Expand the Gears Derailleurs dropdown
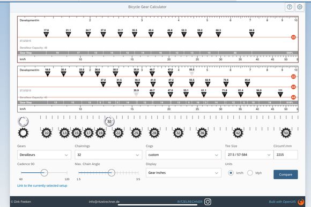The image size is (311, 207). (44, 155)
